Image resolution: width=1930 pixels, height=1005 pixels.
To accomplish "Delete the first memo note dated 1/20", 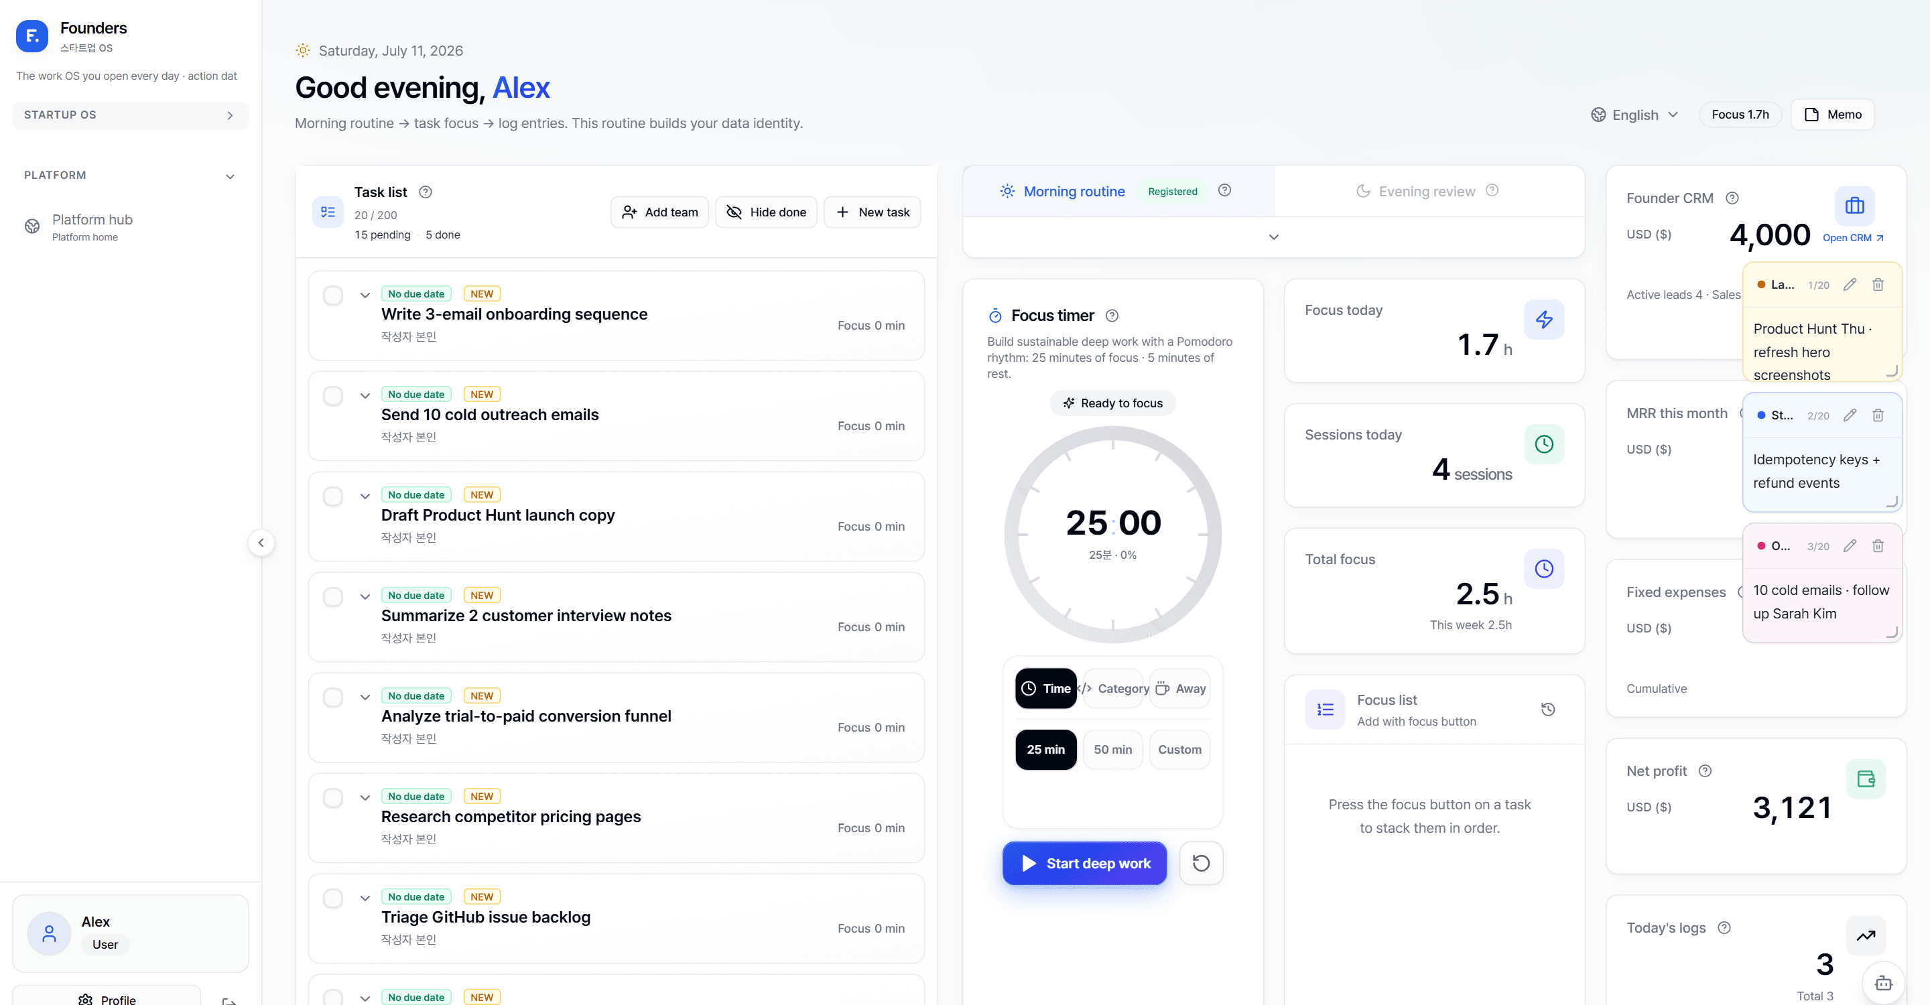I will click(x=1878, y=285).
